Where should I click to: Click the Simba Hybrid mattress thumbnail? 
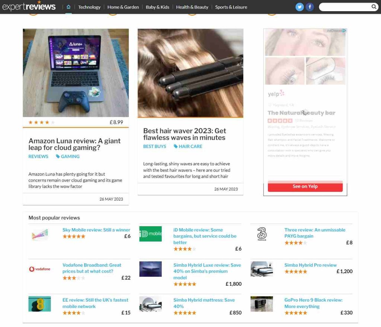[150, 304]
